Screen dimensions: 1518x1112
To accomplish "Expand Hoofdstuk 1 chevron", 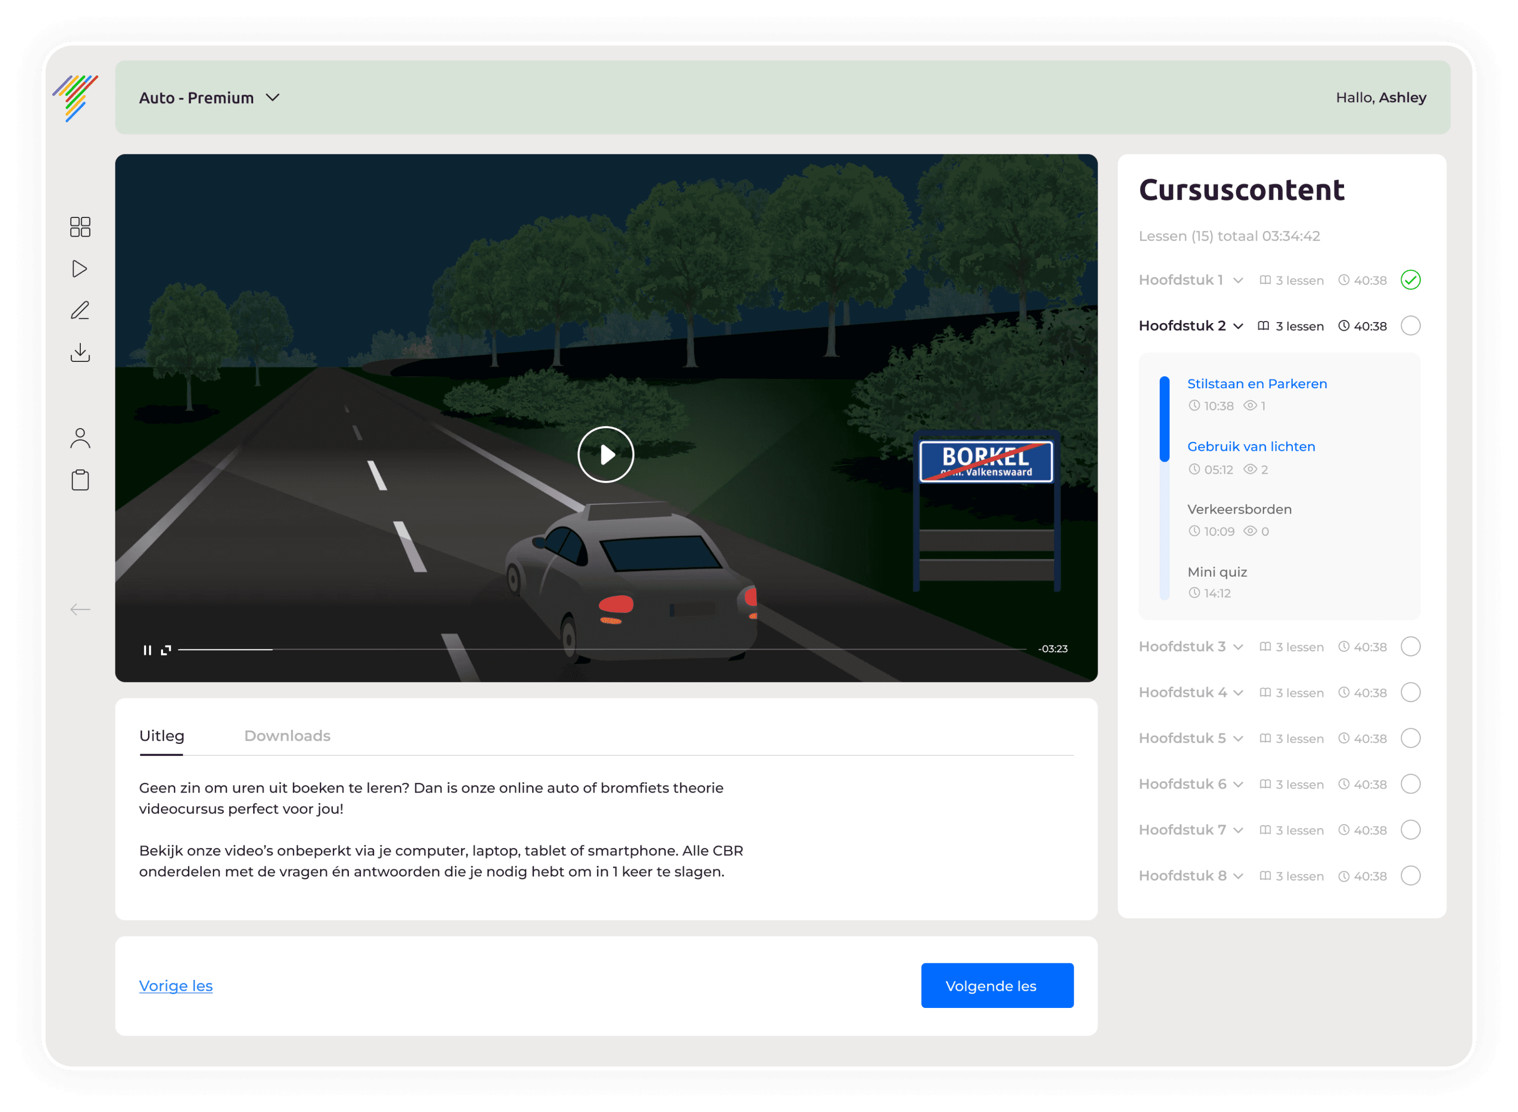I will point(1238,281).
